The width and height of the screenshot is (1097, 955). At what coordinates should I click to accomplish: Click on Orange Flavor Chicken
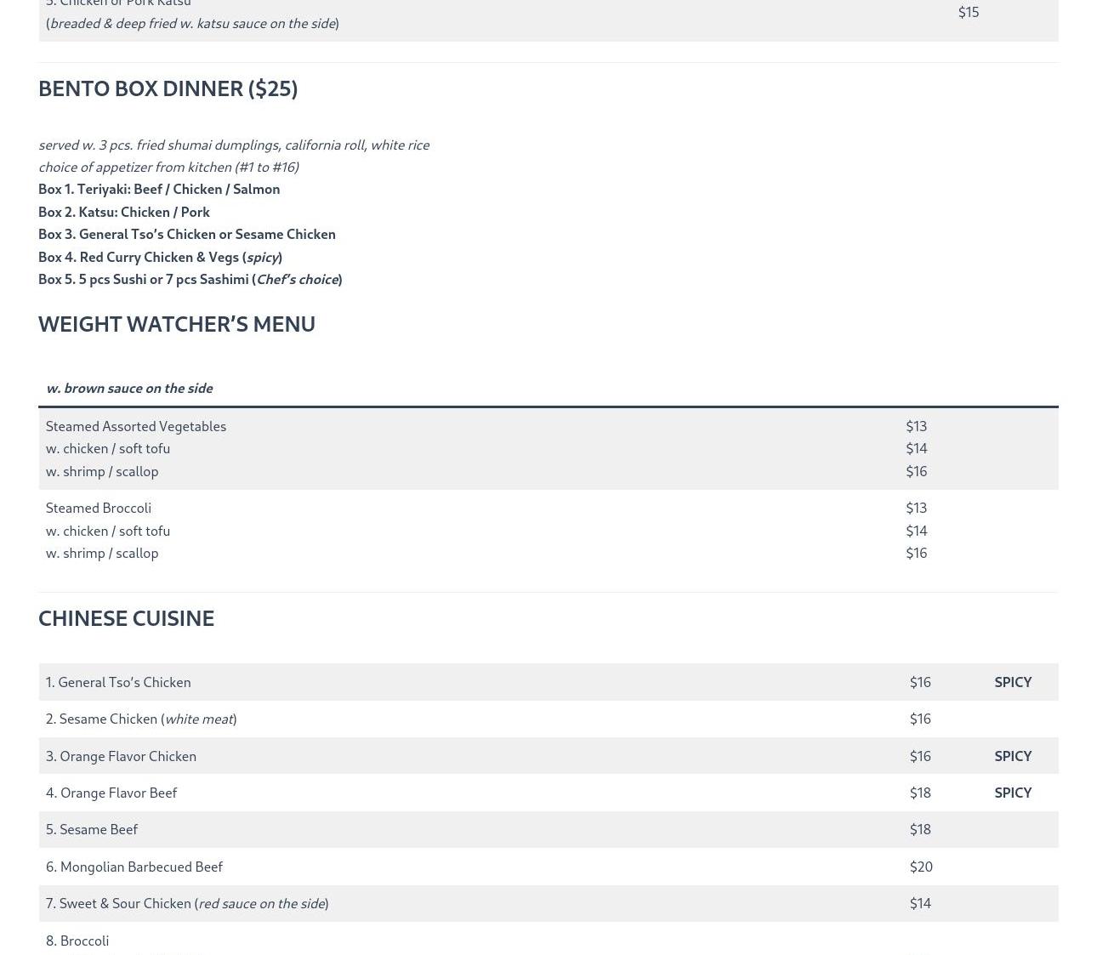click(x=121, y=756)
